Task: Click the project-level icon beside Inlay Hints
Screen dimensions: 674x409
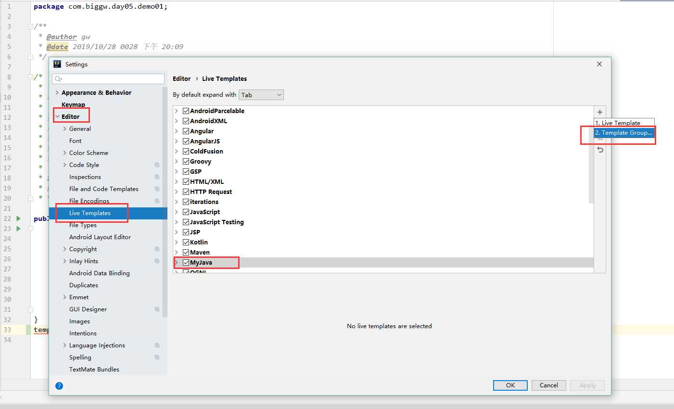Action: pos(157,261)
